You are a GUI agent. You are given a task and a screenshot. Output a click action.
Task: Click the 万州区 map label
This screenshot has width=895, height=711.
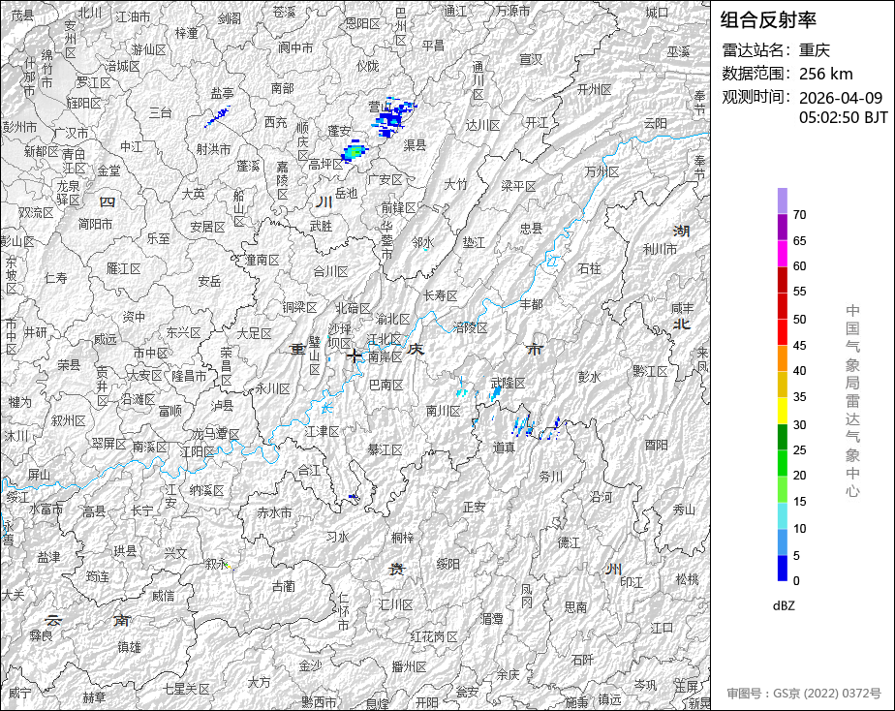[x=602, y=172]
